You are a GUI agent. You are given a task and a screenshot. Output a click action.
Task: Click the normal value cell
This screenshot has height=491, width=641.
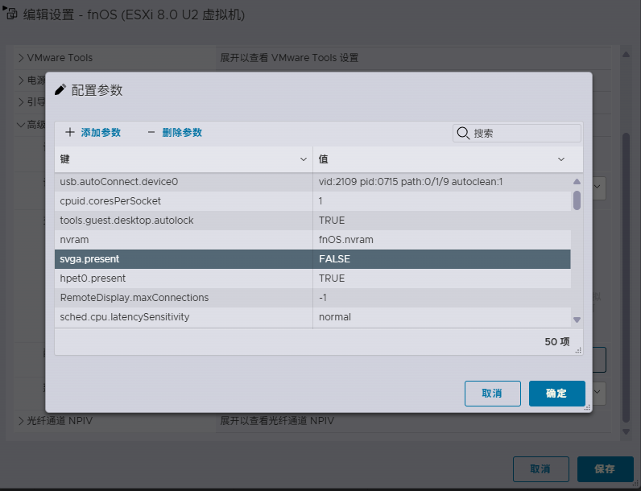pyautogui.click(x=335, y=317)
